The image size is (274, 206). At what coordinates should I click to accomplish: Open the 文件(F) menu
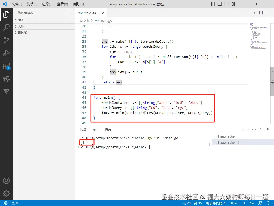click(17, 4)
